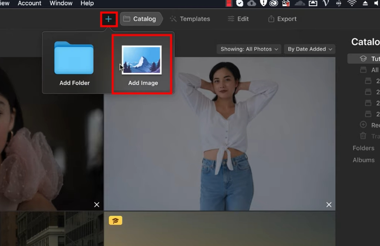Screen dimensions: 380x246
Task: Select the city building photo
Action: tap(51, 228)
